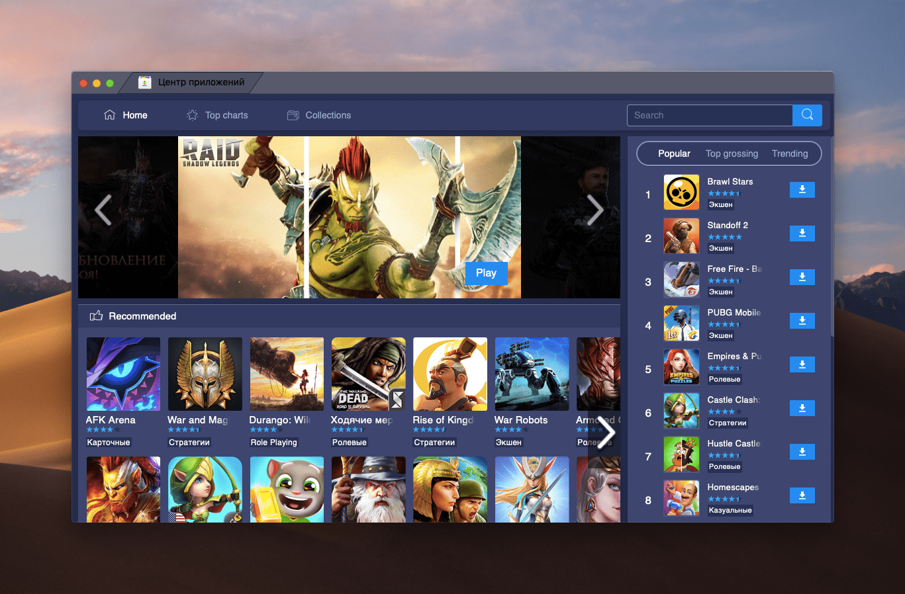Select the Top grossing ranking tab
The image size is (905, 594).
[x=732, y=153]
